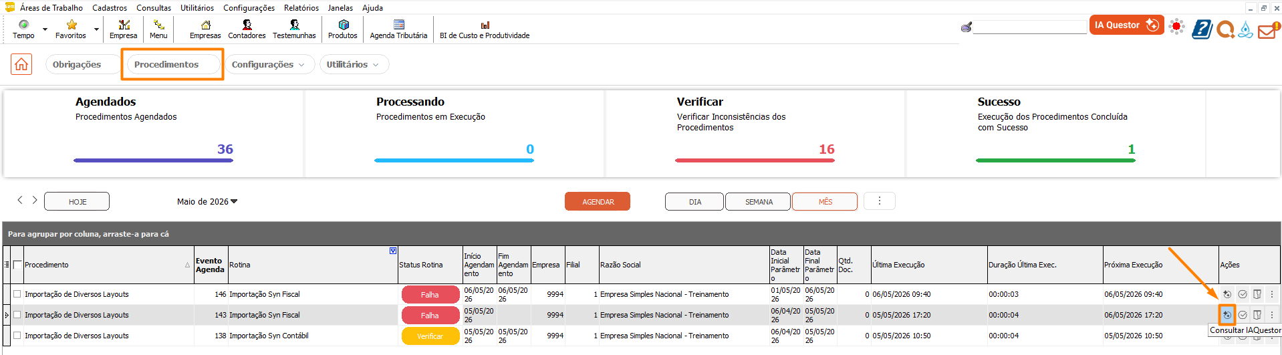Click the search magnifier icon
Screen dimensions: 1282x355
click(966, 27)
